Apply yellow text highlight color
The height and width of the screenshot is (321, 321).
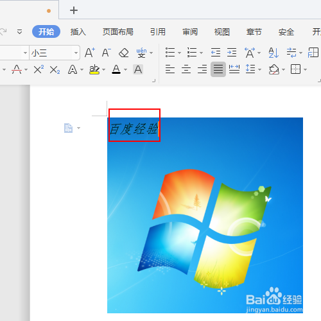click(94, 69)
